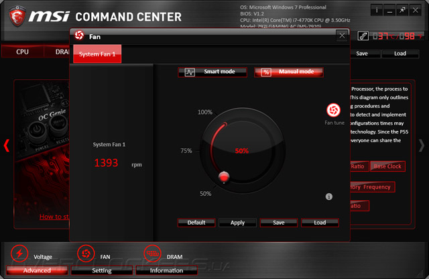
Task: Click the Fan dialog title fan icon
Action: (x=79, y=36)
